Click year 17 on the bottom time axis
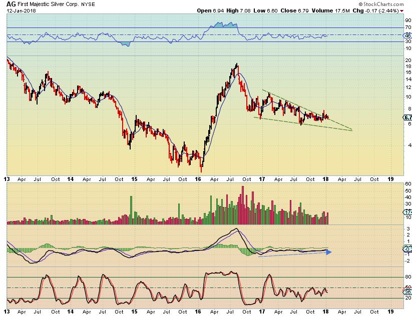 [262, 312]
